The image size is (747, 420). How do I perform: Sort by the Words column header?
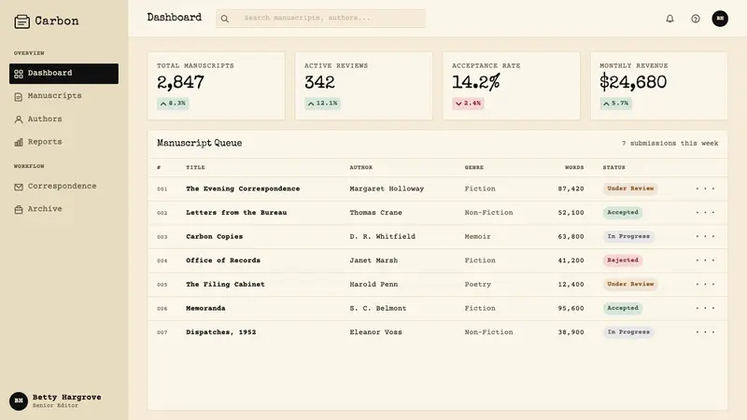pyautogui.click(x=574, y=168)
